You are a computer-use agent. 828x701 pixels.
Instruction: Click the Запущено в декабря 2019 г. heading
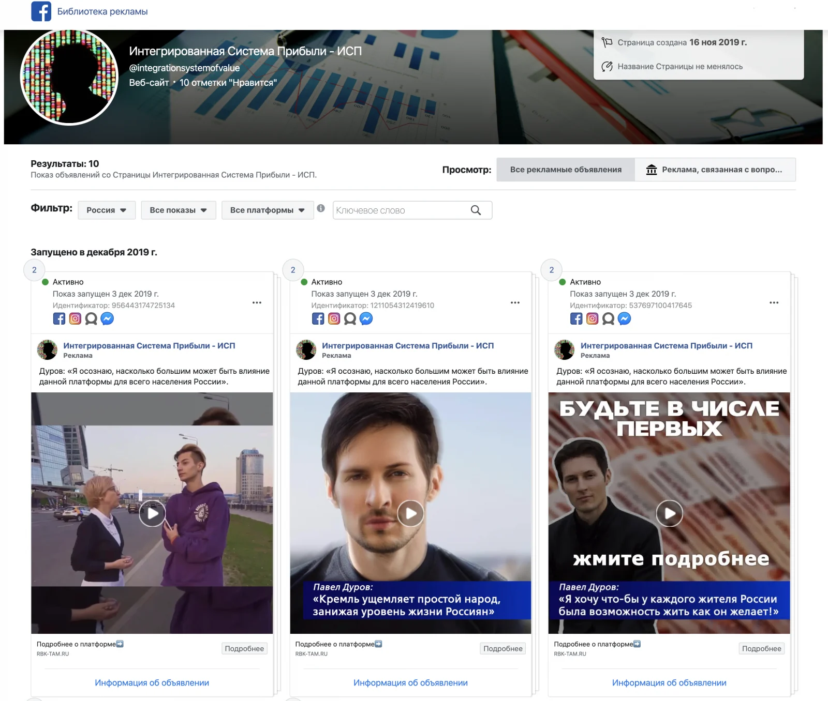click(x=94, y=252)
